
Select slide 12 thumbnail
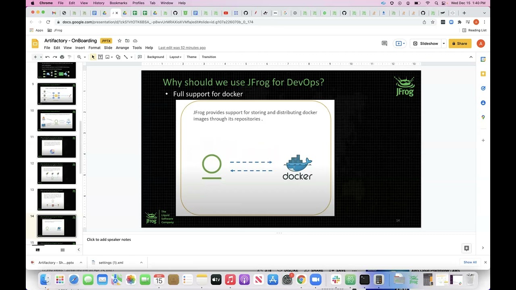[x=56, y=173]
